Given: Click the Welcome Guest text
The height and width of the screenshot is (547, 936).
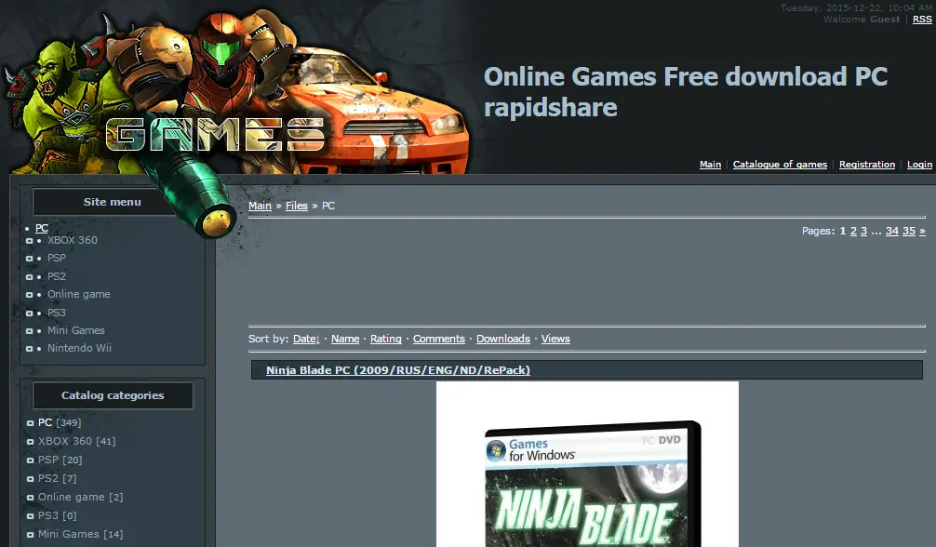Looking at the screenshot, I should pos(862,20).
